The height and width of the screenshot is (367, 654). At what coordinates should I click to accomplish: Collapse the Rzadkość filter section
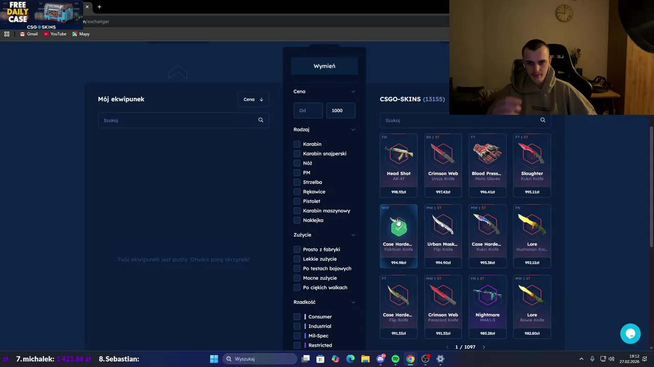click(353, 302)
